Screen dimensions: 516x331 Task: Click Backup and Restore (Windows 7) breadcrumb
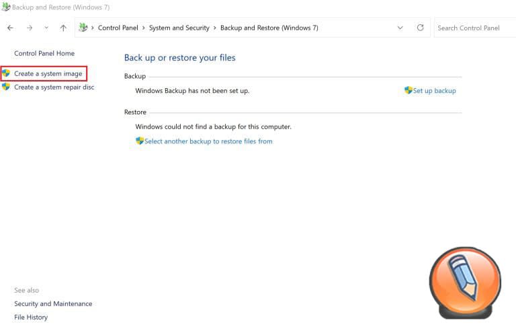(269, 28)
